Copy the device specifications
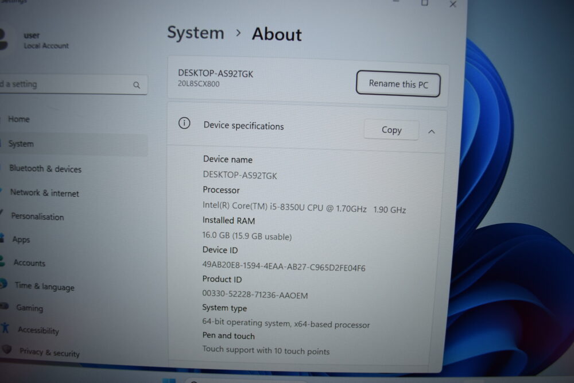Viewport: 574px width, 383px height. 391,130
